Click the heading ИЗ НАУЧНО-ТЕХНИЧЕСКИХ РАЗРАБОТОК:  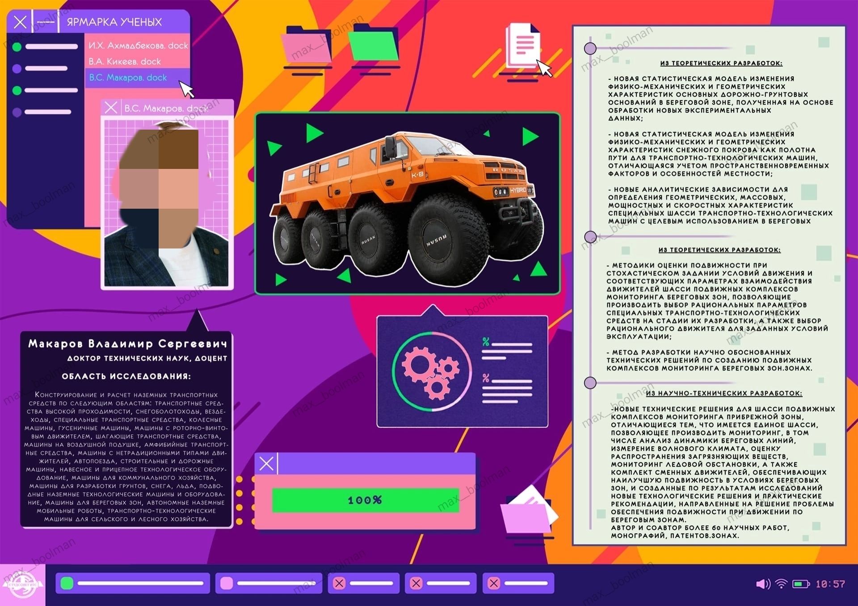(x=724, y=393)
